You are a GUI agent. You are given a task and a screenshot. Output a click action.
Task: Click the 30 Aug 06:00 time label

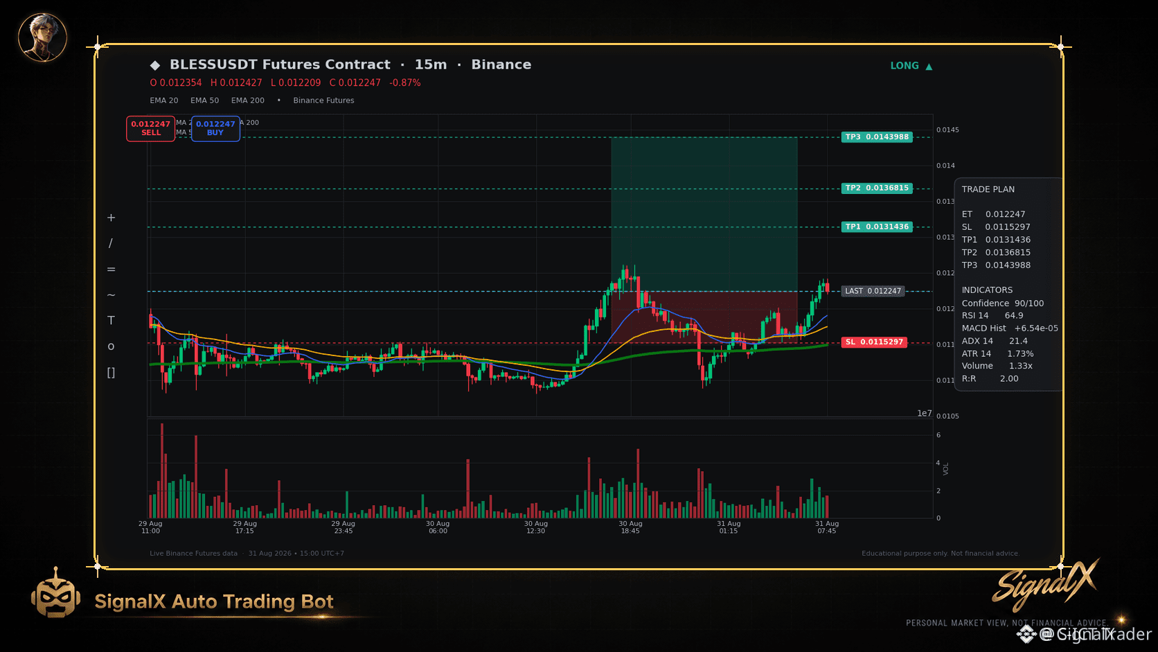[438, 527]
